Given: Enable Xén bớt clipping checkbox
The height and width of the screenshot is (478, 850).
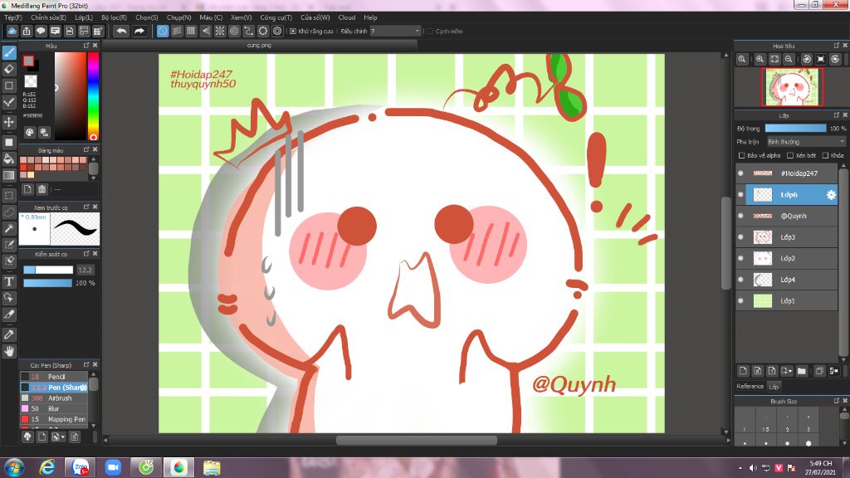Looking at the screenshot, I should point(790,155).
